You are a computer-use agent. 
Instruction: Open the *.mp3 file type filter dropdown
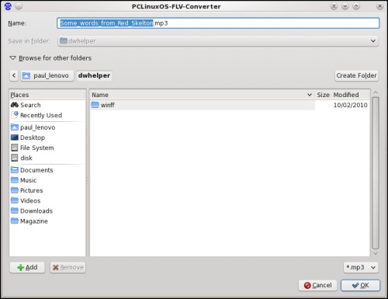click(361, 267)
